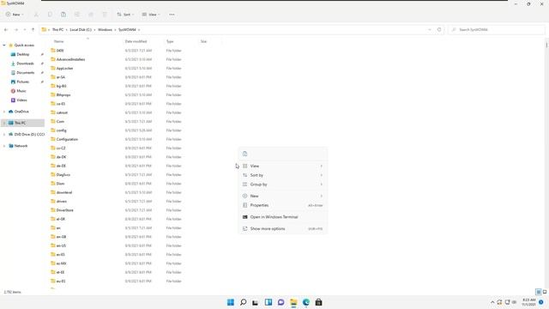Open the New item dropdown in toolbar

(x=15, y=15)
